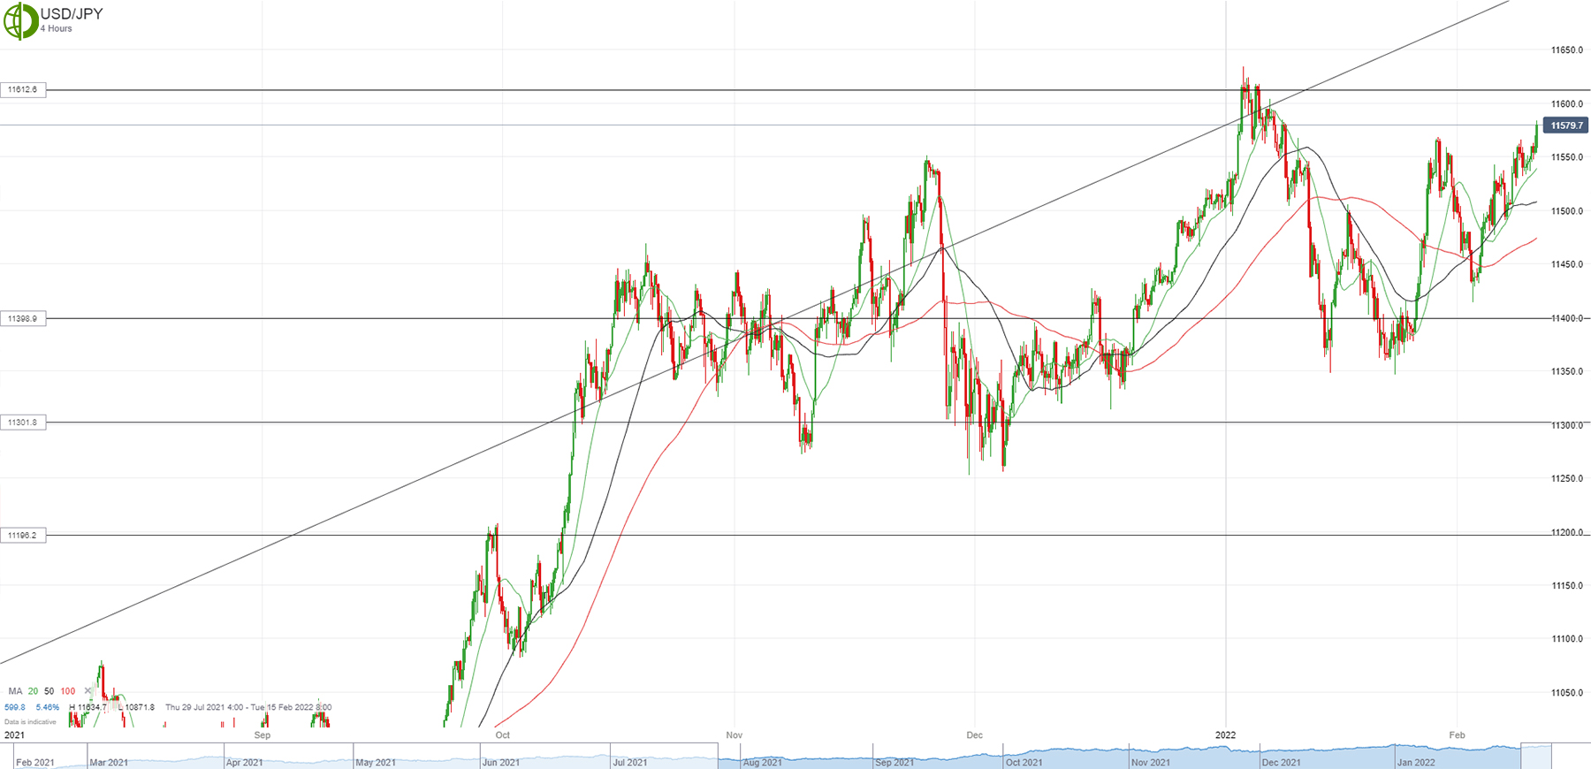Viewport: 1591px width, 769px height.
Task: Select the 11196.2 horizontal line label
Action: [23, 535]
